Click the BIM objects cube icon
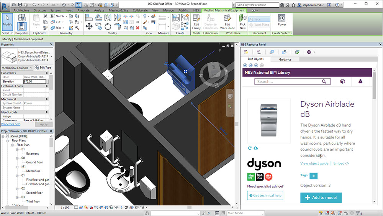The width and height of the screenshot is (383, 216). [343, 81]
